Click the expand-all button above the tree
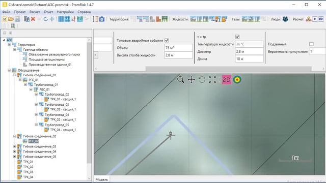Image resolution: width=326 pixels, height=183 pixels. pyautogui.click(x=11, y=33)
